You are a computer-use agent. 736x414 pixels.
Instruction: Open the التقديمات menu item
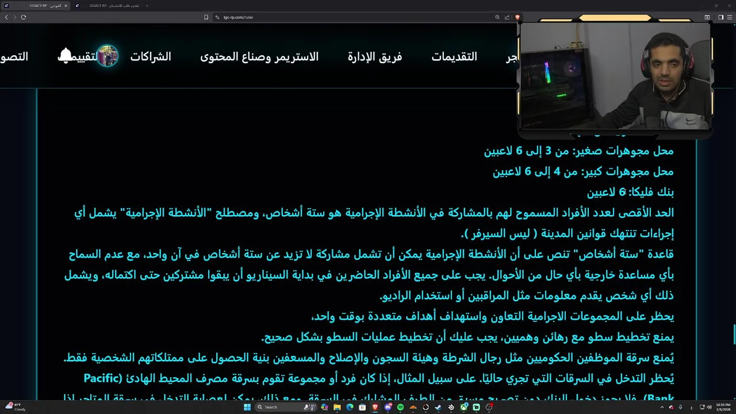point(454,56)
